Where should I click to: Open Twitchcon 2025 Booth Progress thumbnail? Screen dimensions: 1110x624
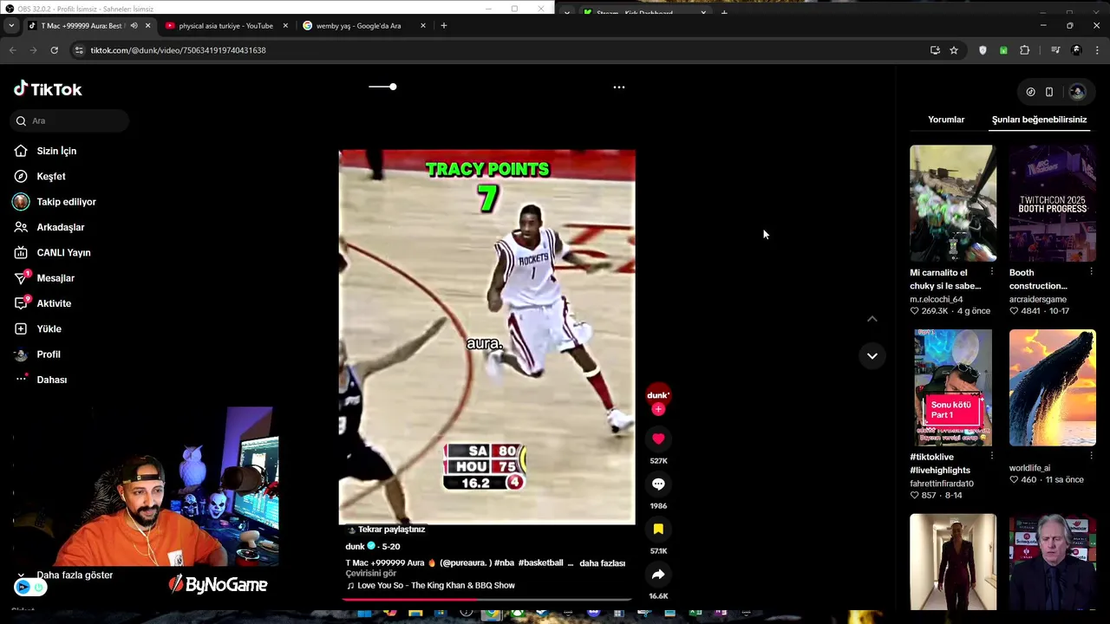tap(1052, 203)
